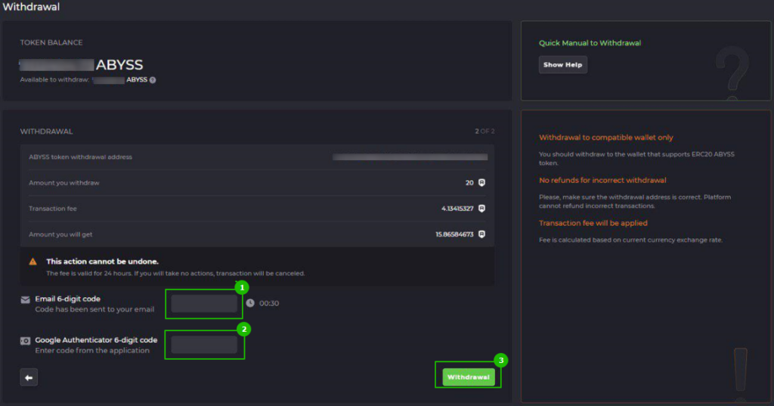This screenshot has height=406, width=774.
Task: Click the Google Authenticator icon
Action: tap(25, 341)
